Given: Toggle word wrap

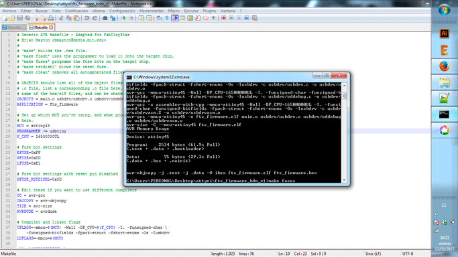Looking at the screenshot, I should click(x=159, y=18).
